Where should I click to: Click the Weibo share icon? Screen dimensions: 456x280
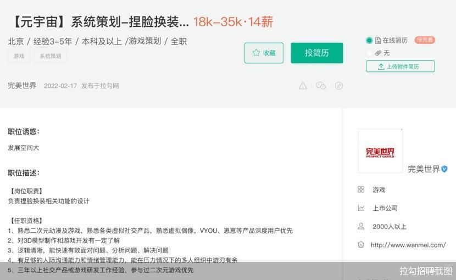click(339, 86)
